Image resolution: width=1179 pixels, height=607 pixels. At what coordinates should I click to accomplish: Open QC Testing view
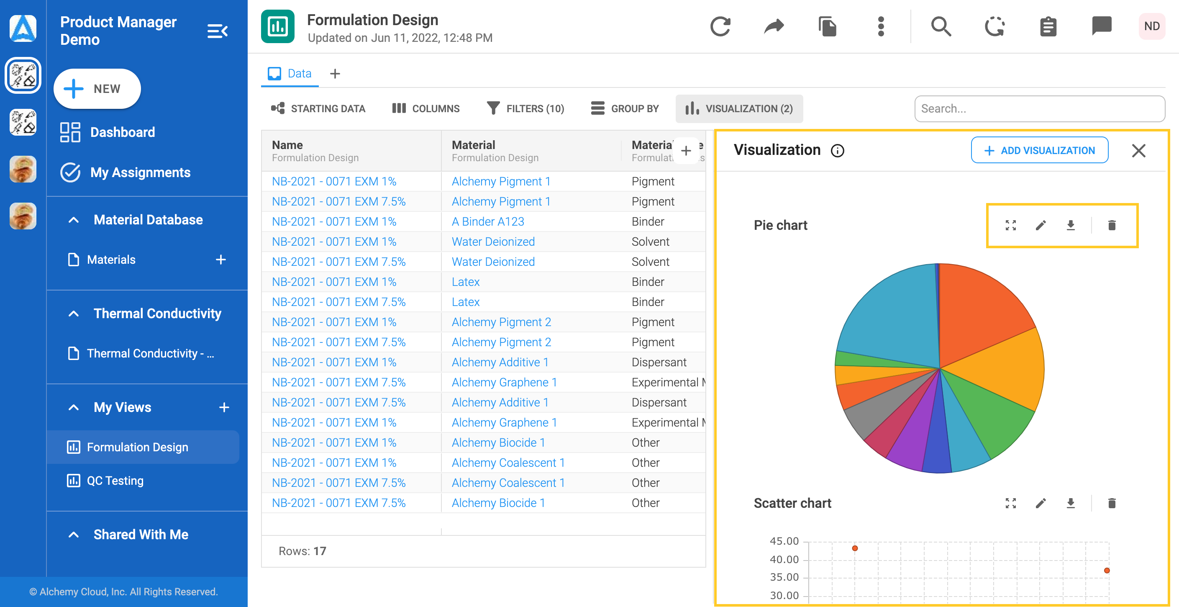click(115, 481)
